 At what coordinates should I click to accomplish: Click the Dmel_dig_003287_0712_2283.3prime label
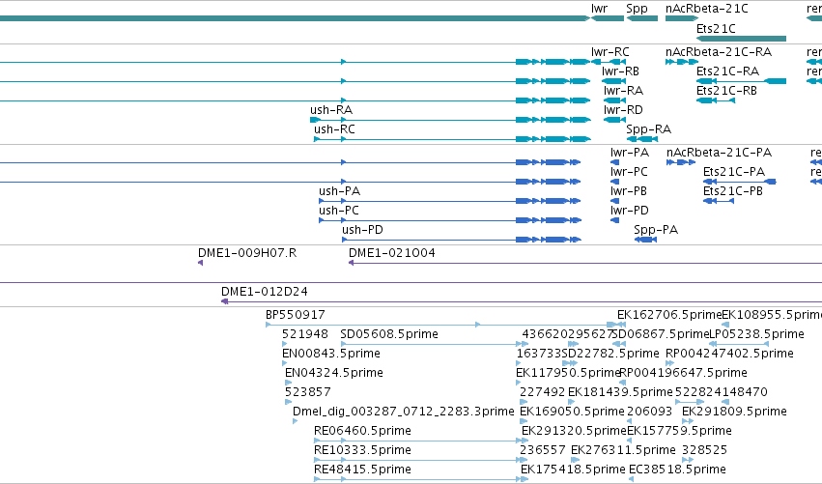click(x=404, y=412)
